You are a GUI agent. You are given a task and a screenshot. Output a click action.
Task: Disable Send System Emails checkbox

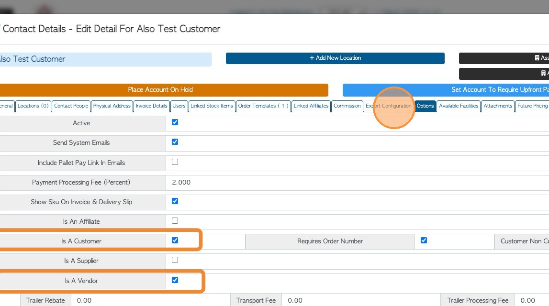(175, 142)
